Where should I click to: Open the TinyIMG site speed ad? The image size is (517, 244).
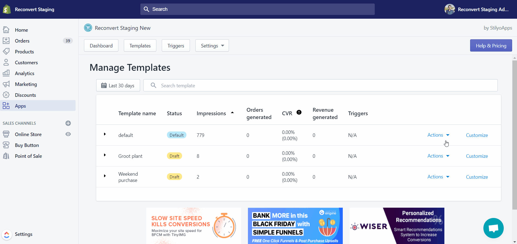pyautogui.click(x=194, y=226)
